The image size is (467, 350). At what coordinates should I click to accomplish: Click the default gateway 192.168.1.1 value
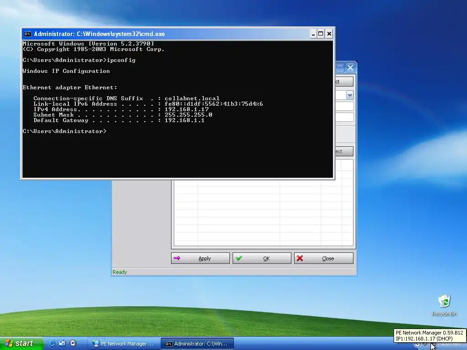pos(184,120)
